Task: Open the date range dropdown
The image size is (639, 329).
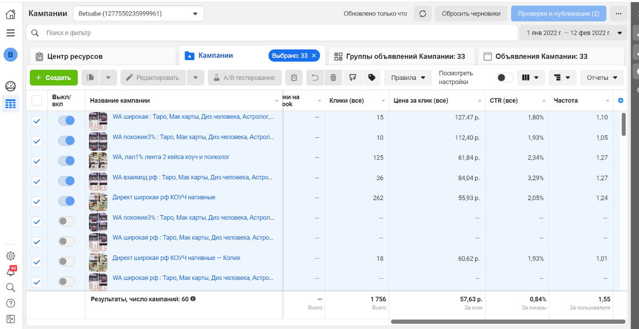Action: [x=574, y=32]
